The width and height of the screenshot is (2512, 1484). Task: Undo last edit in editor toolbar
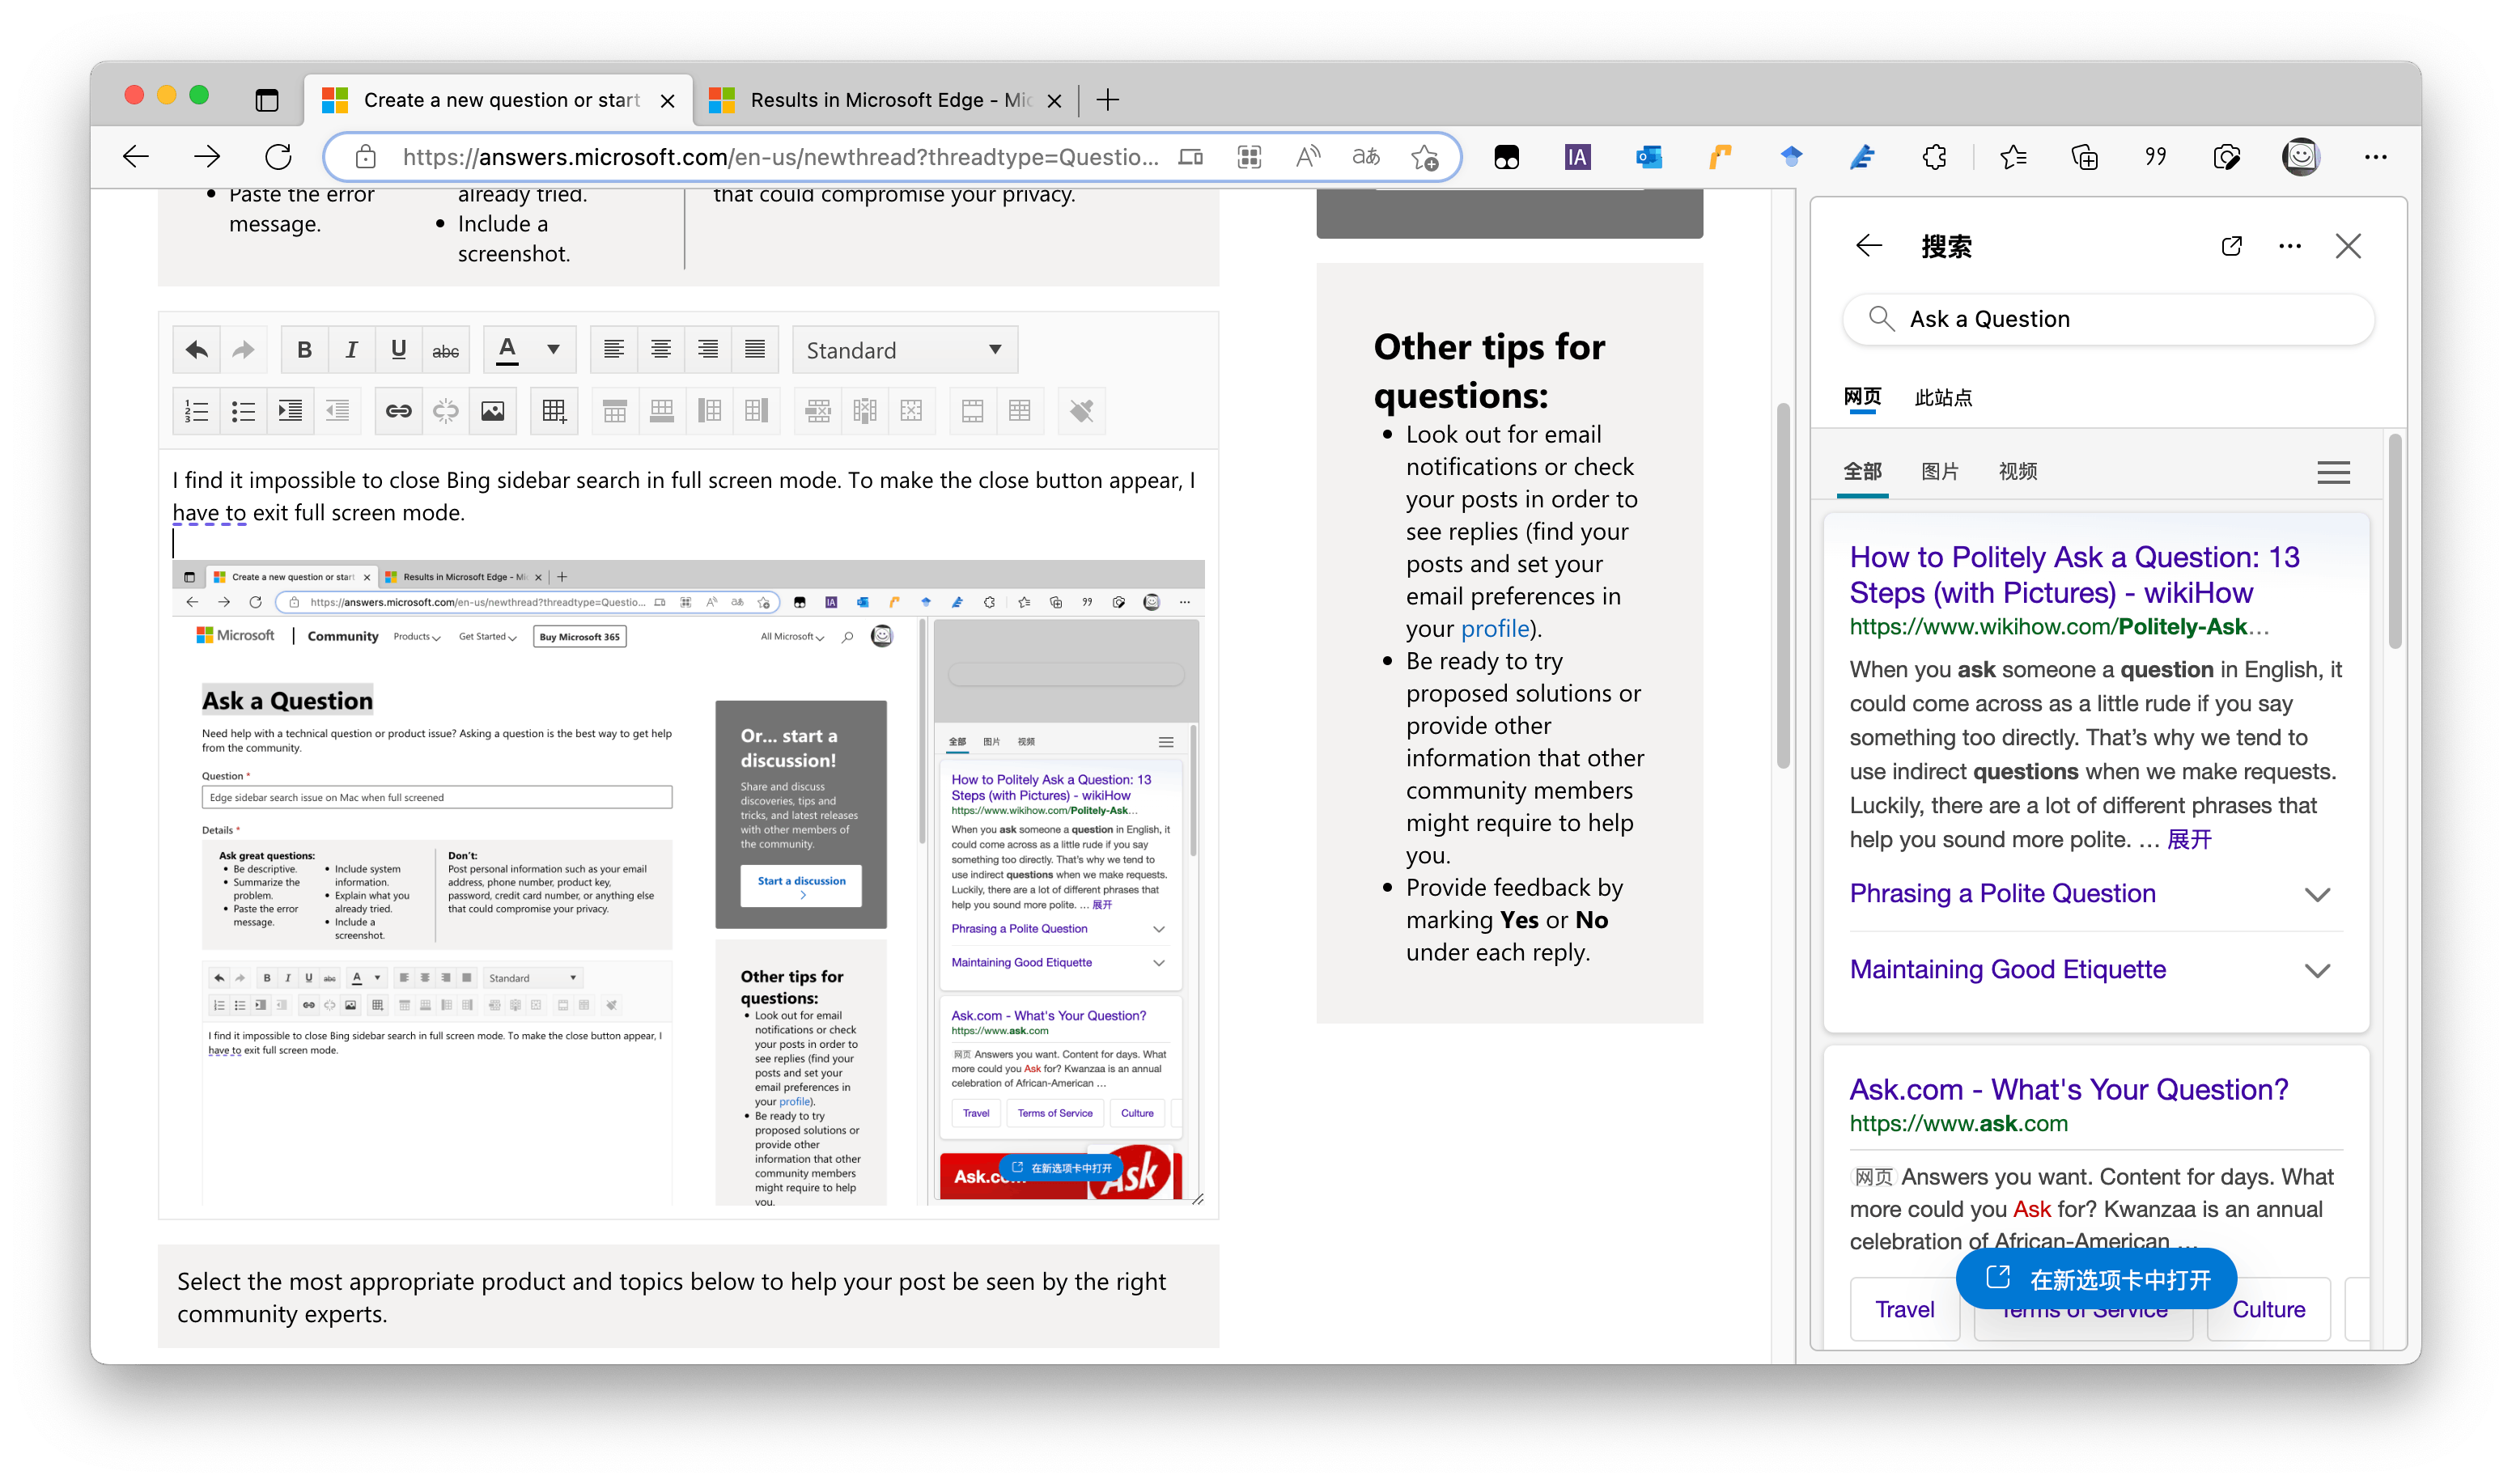pyautogui.click(x=196, y=350)
